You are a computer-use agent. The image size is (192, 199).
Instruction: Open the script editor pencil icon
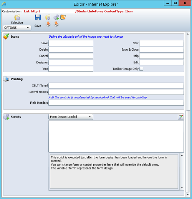[x=181, y=117]
